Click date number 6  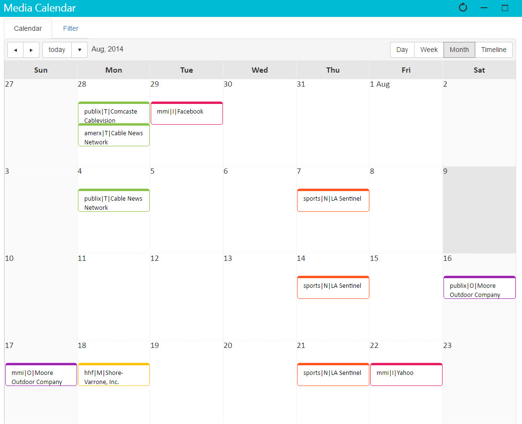(226, 171)
